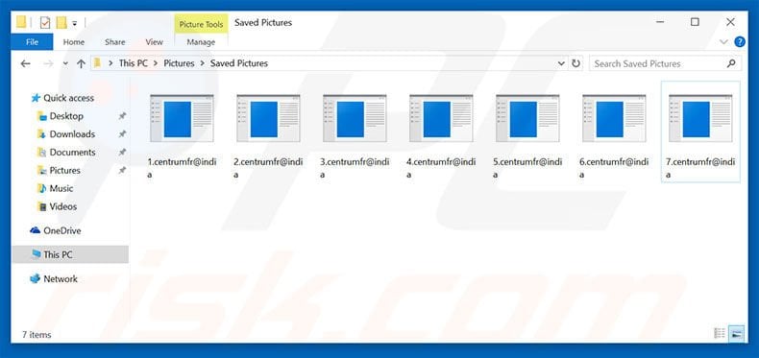The image size is (759, 358).
Task: Switch to large thumbnails view icon
Action: point(737,333)
